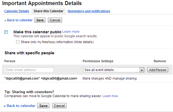Open the Reminders and notifications tab
This screenshot has width=173, height=112.
pyautogui.click(x=89, y=11)
